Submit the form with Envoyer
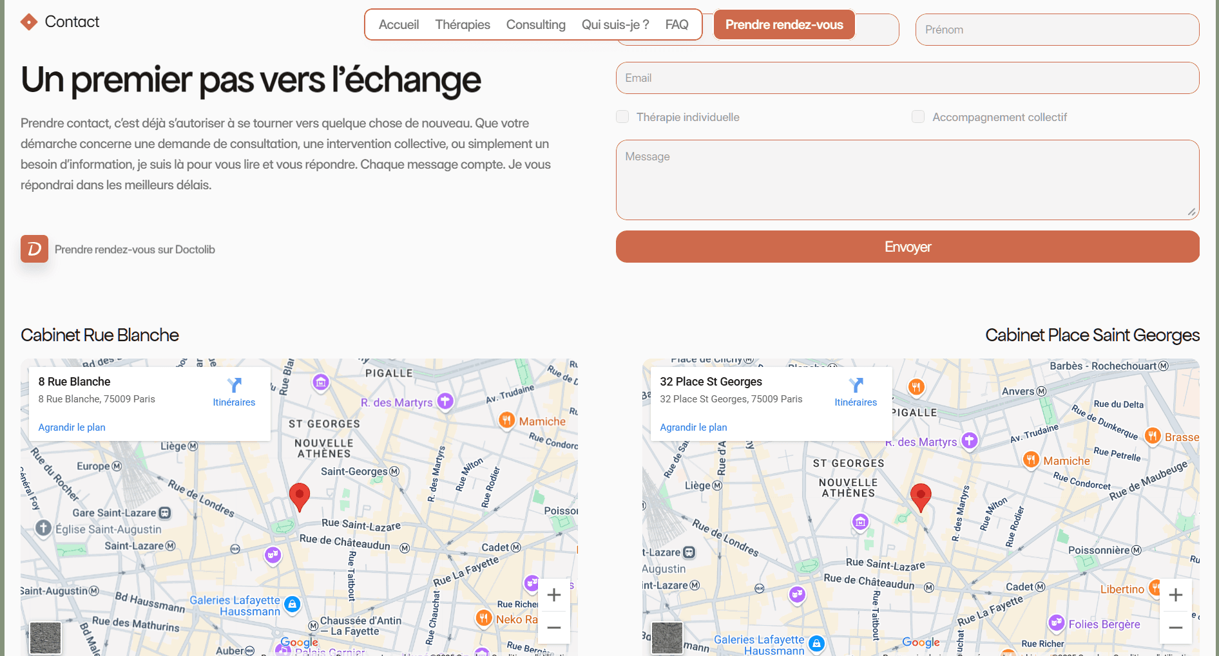Viewport: 1219px width, 656px height. click(x=907, y=247)
